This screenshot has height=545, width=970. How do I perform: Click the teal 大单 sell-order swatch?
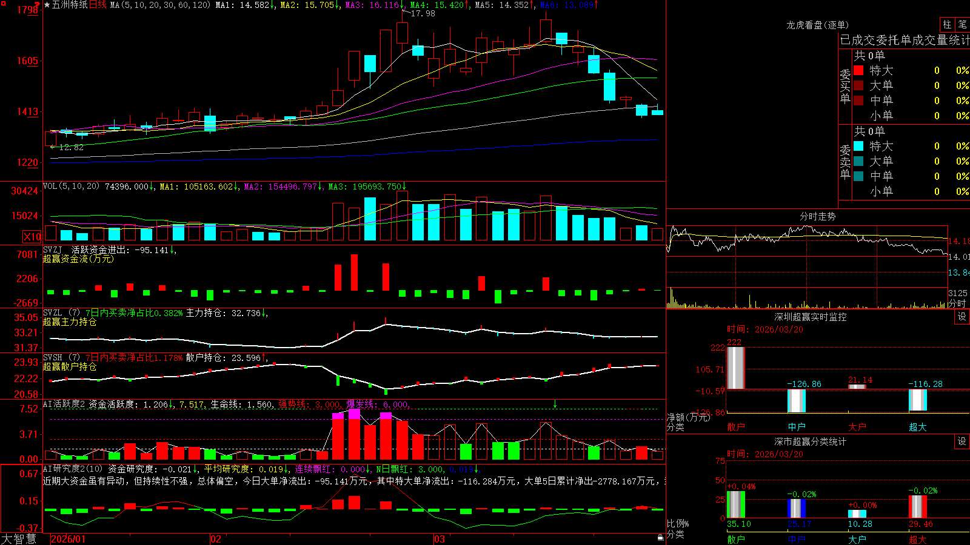[x=858, y=161]
